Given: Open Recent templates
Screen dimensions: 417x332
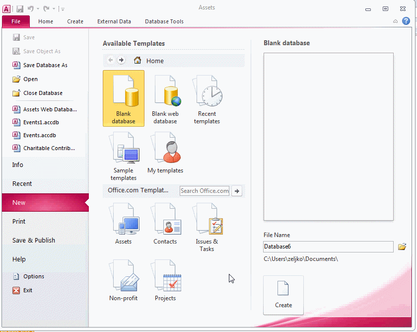Looking at the screenshot, I should [x=207, y=98].
